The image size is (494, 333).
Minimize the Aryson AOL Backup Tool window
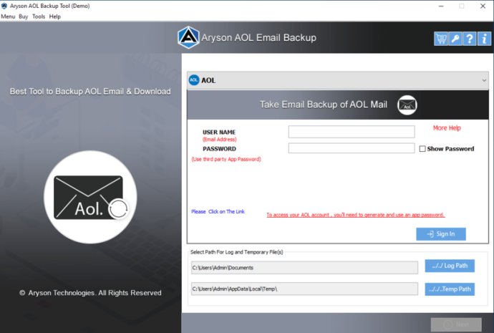pyautogui.click(x=441, y=6)
